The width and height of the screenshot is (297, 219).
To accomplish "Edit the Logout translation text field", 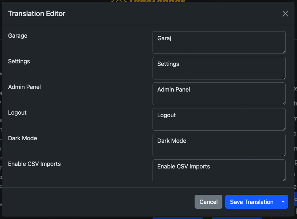I will pyautogui.click(x=219, y=119).
